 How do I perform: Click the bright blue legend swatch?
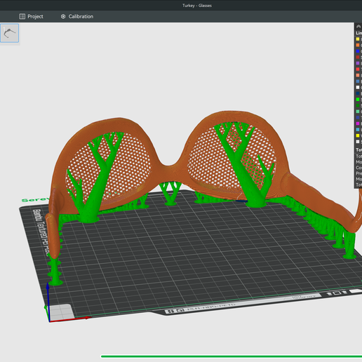point(358,51)
